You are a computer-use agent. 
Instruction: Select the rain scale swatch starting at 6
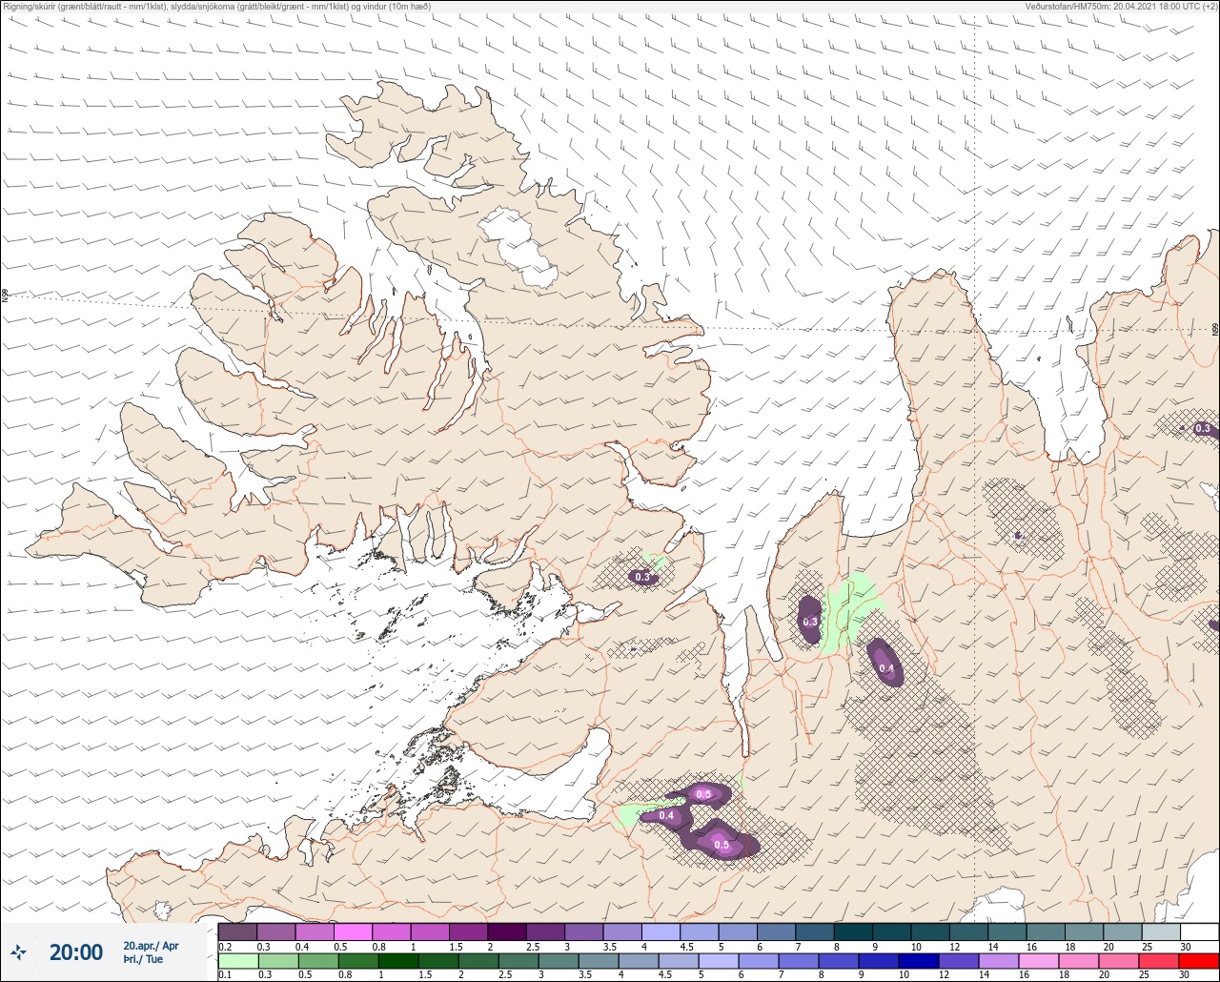(759, 962)
